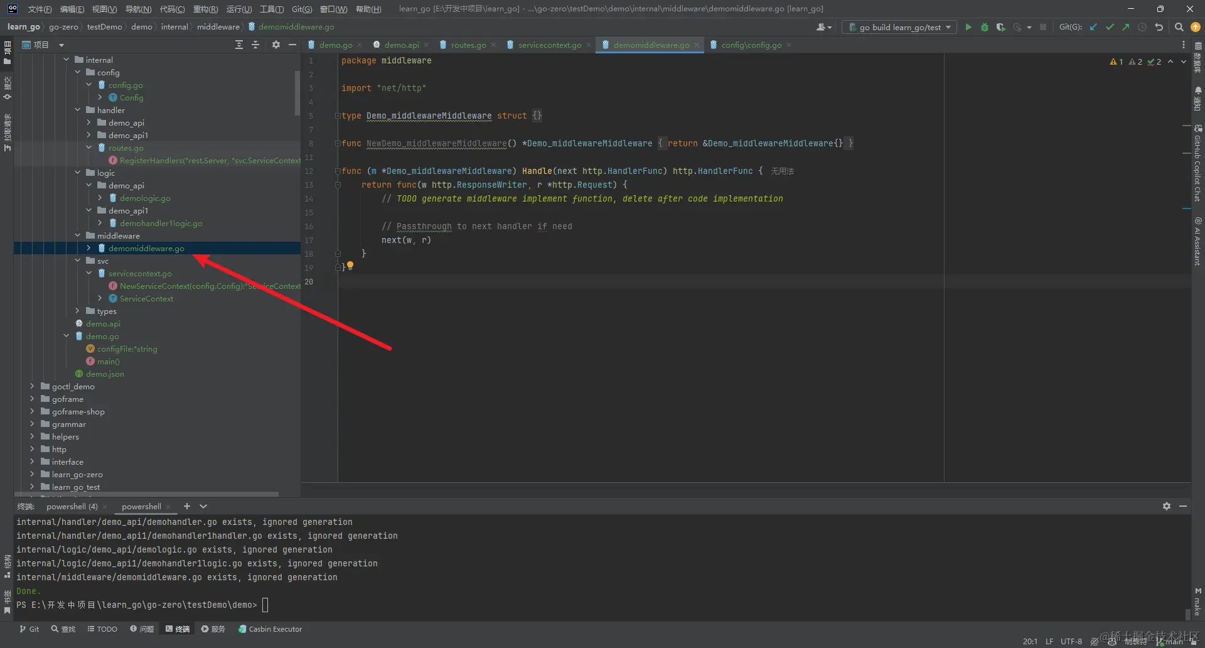This screenshot has width=1205, height=648.
Task: Select the powershell (4) terminal tab
Action: (x=72, y=506)
